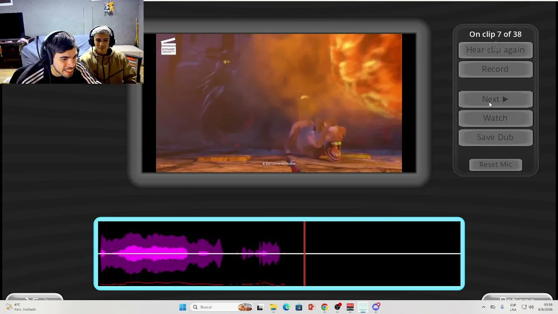Image resolution: width=558 pixels, height=314 pixels.
Task: Go to the next clip
Action: tap(495, 99)
